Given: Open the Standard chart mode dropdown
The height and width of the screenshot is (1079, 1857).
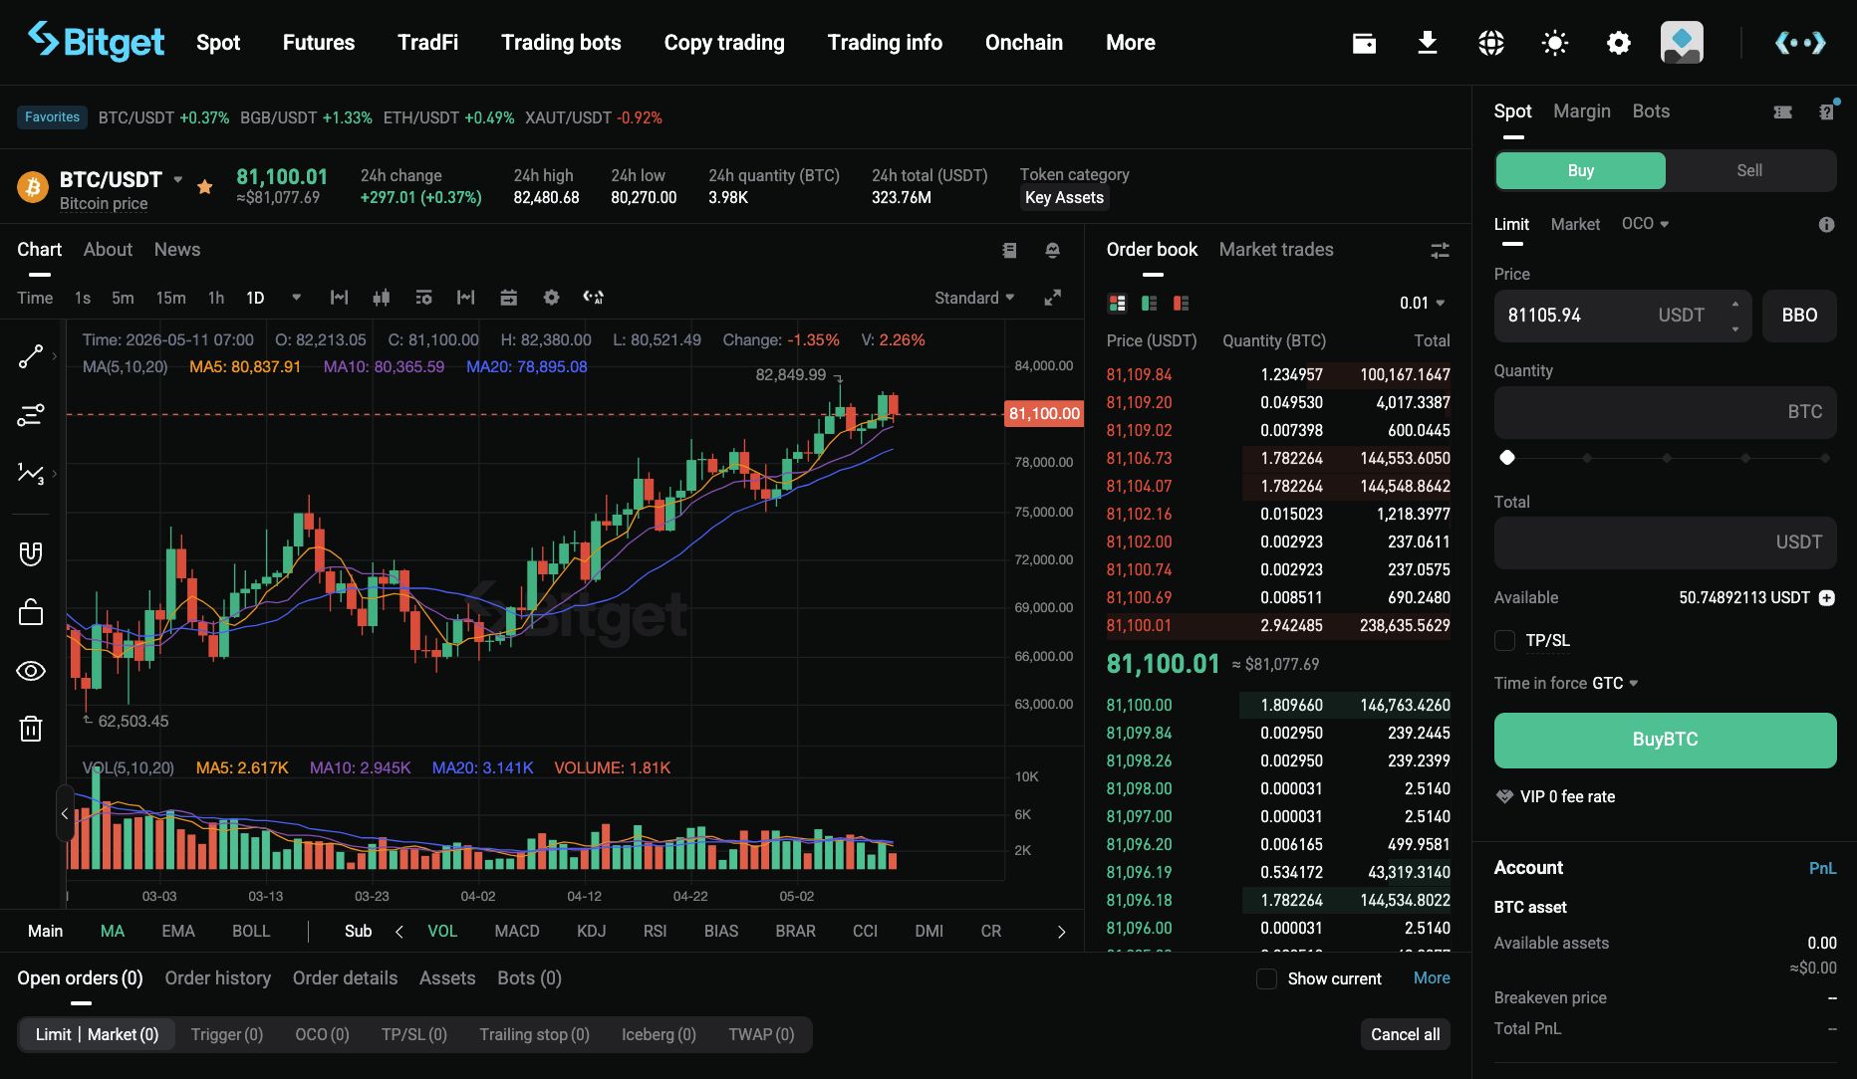Looking at the screenshot, I should pyautogui.click(x=974, y=298).
